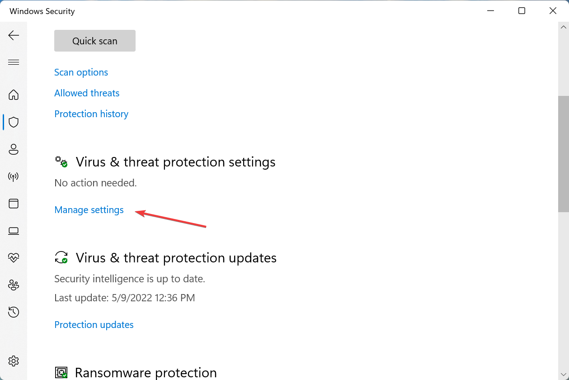Open Protection history link
The image size is (569, 380).
91,114
